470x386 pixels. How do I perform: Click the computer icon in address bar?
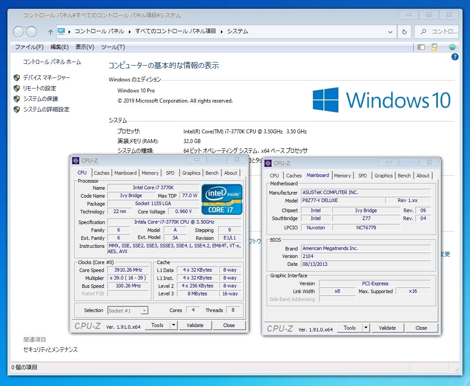tap(61, 31)
